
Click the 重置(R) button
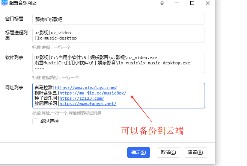coord(196,152)
